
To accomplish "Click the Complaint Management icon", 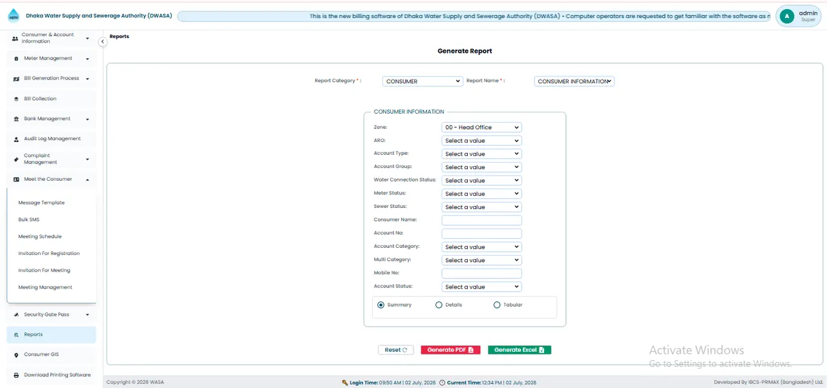I will tap(16, 159).
